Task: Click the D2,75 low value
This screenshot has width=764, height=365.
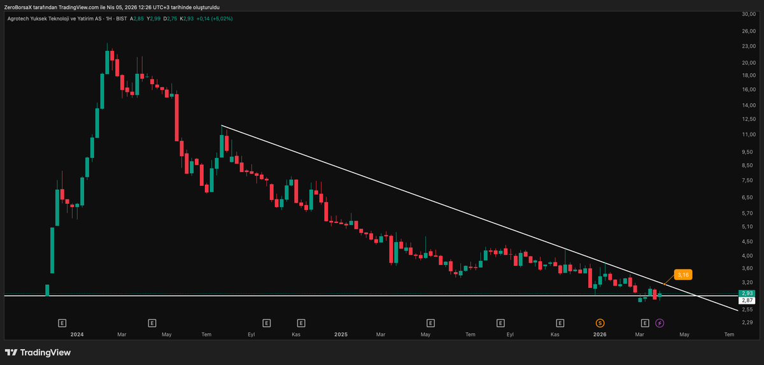Action: [170, 18]
